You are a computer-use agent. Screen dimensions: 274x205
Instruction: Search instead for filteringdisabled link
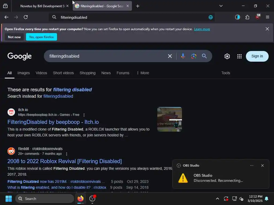pos(58,96)
